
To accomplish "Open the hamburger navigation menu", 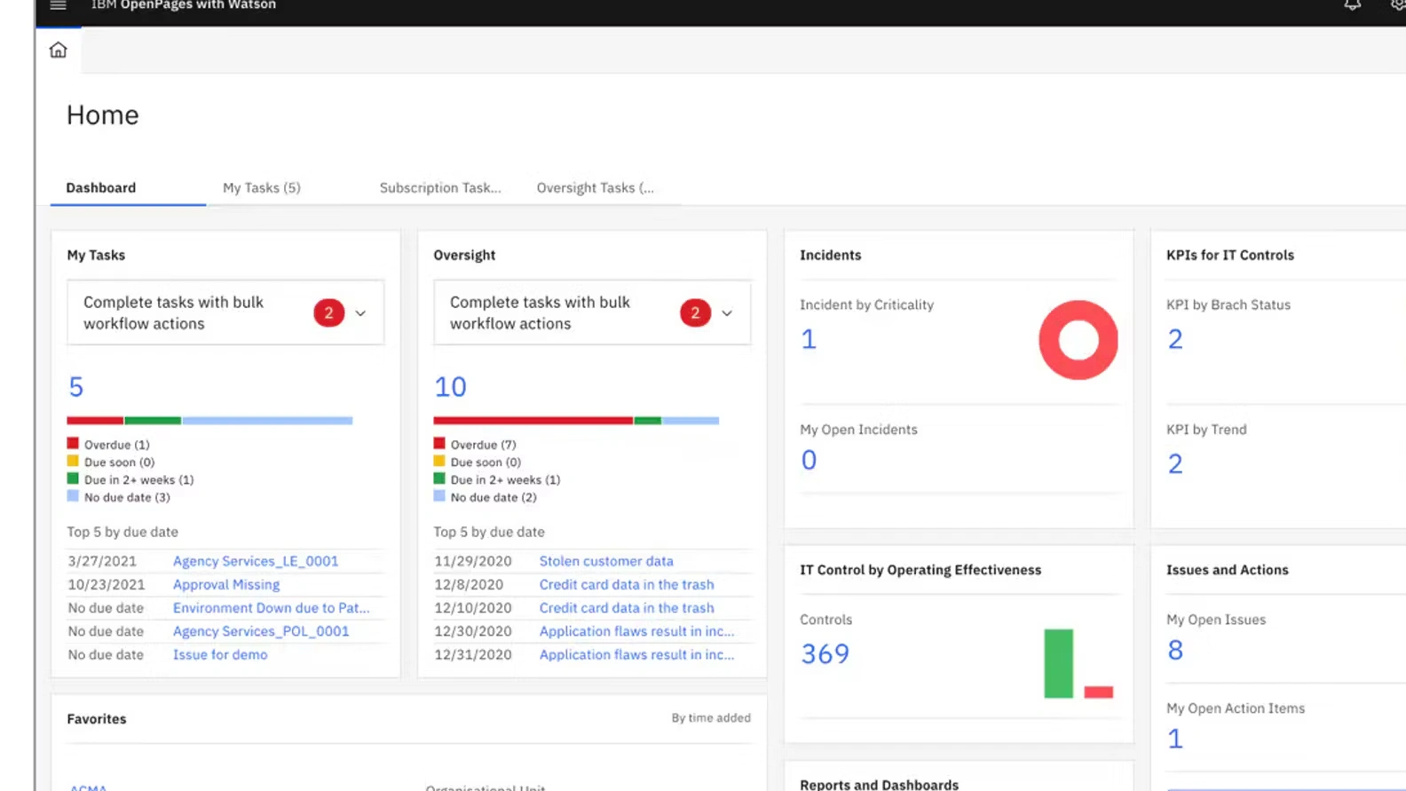I will coord(58,5).
